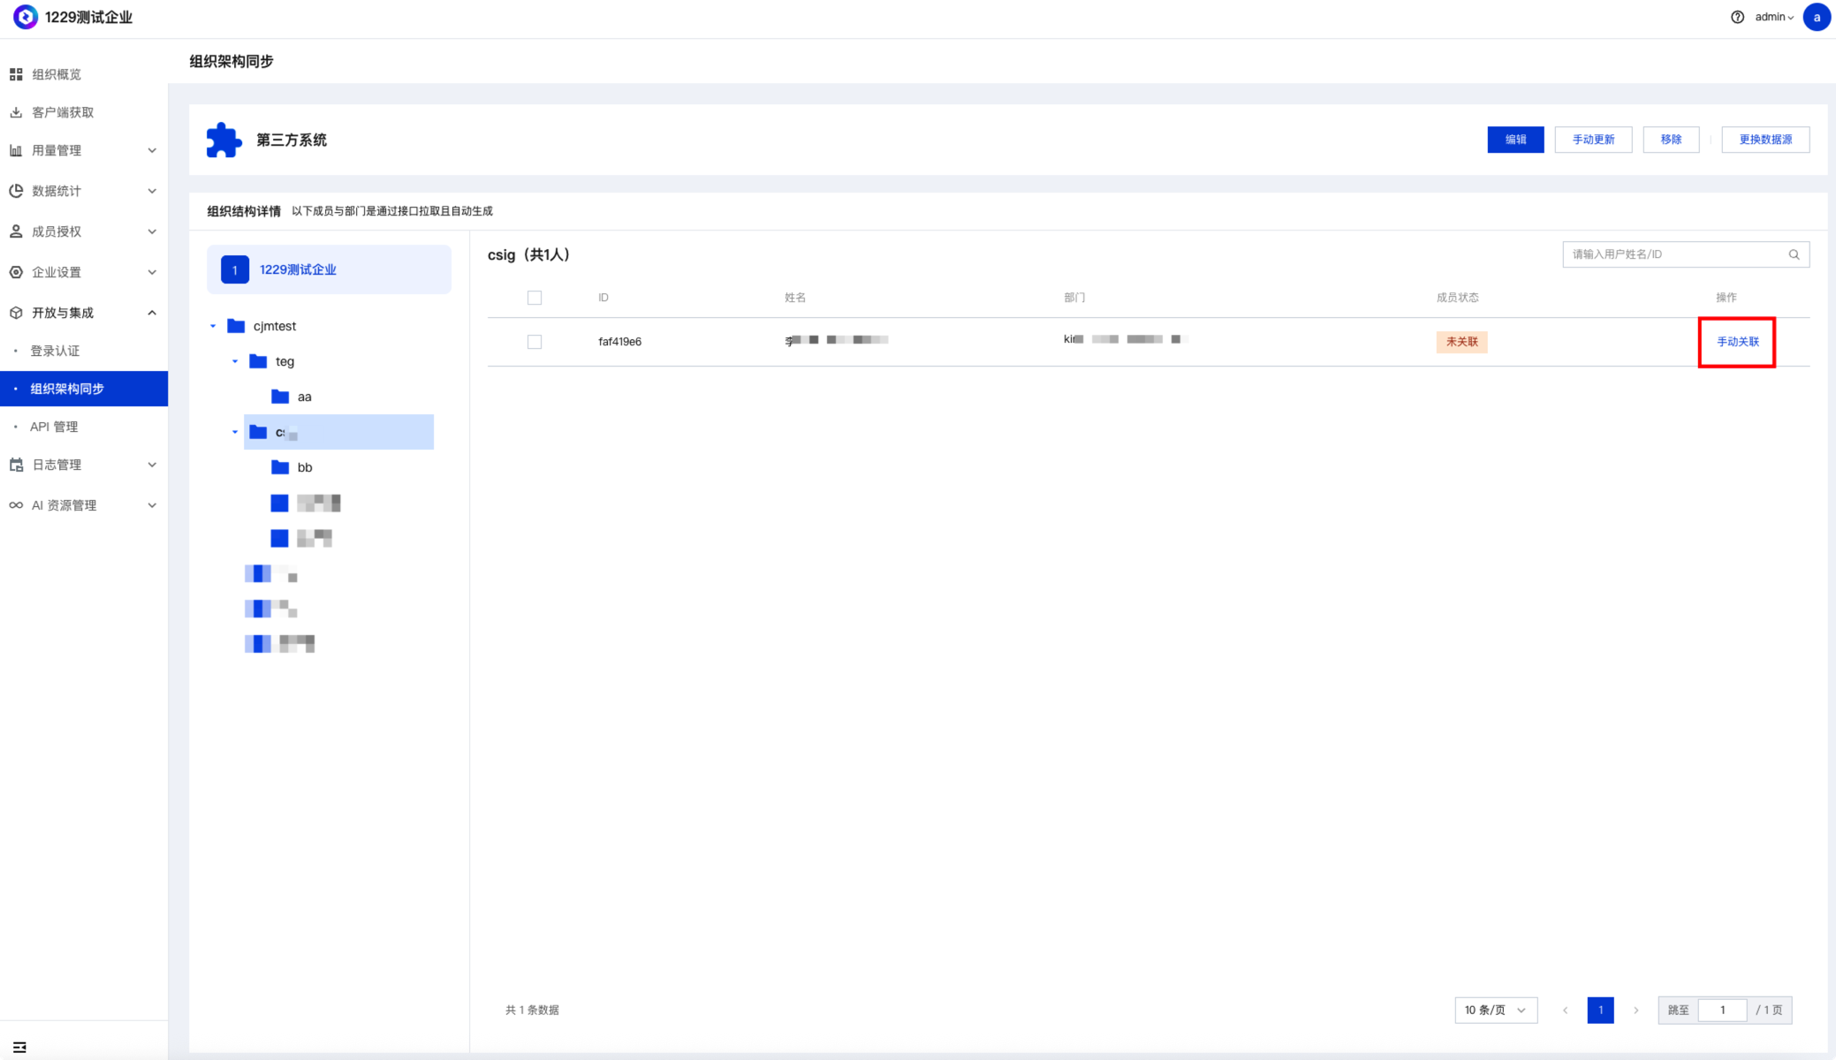This screenshot has width=1836, height=1060.
Task: Check the faf419e6 row checkbox
Action: tap(535, 342)
